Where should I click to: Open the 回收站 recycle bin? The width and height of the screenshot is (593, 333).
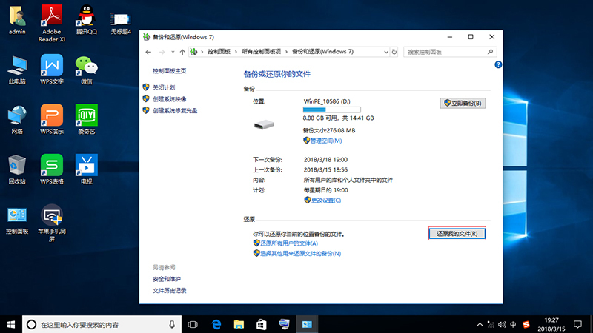coord(17,170)
